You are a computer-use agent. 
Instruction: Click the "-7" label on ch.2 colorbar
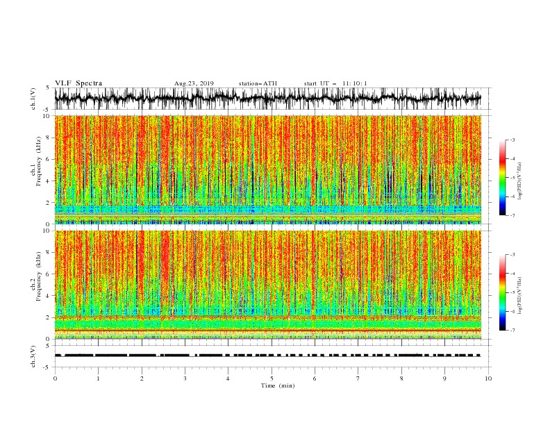coord(512,330)
